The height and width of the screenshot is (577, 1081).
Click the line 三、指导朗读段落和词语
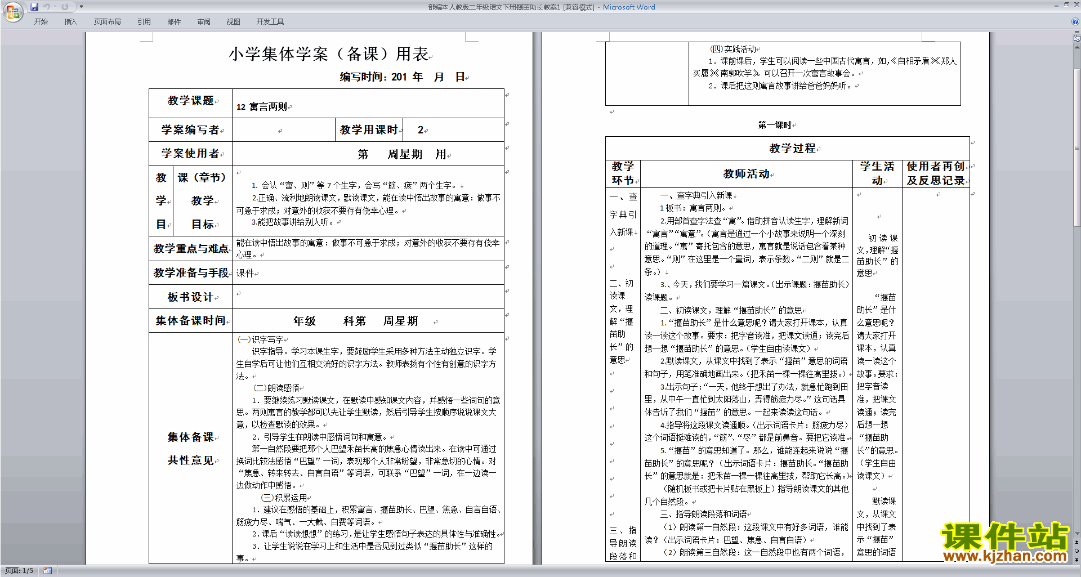click(703, 514)
